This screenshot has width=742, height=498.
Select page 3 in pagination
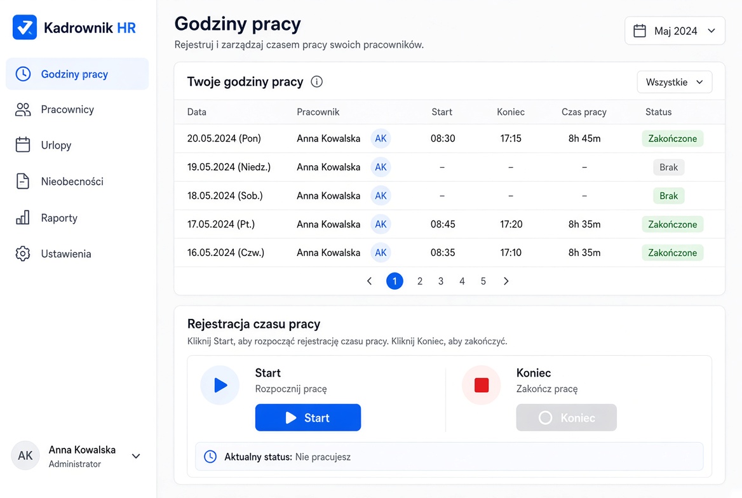click(x=441, y=281)
